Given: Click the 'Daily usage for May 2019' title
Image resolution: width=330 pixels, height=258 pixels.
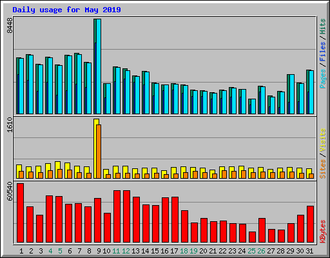Looking at the screenshot, I should pos(66,10).
